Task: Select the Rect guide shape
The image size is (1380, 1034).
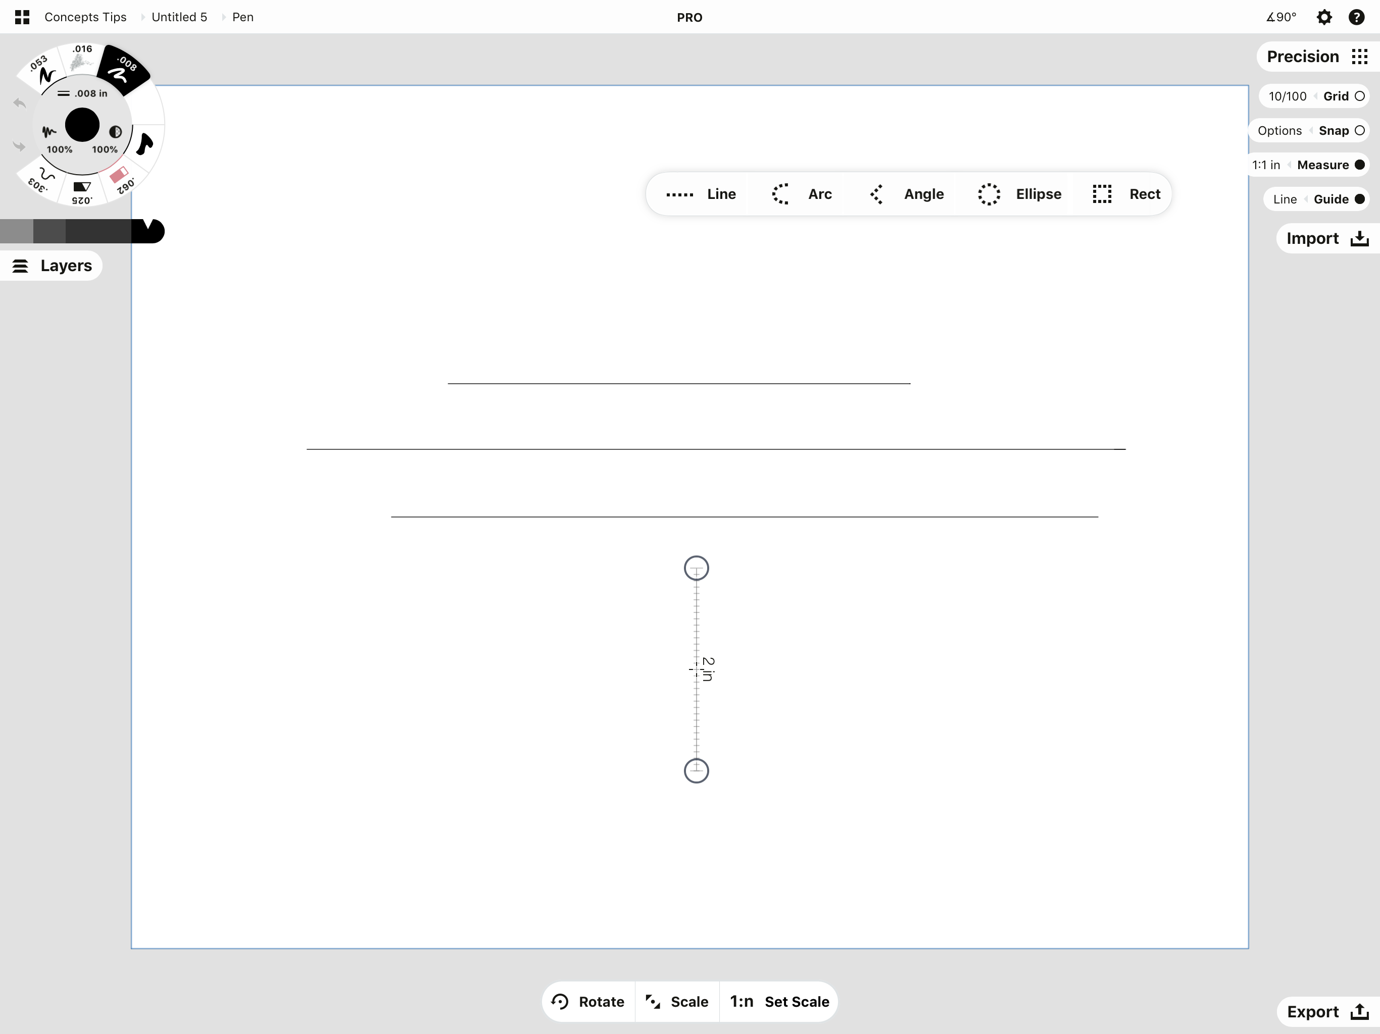Action: tap(1126, 194)
